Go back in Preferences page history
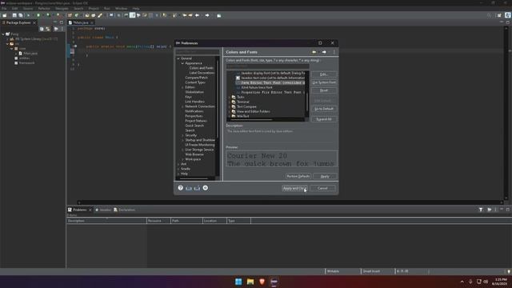This screenshot has width=512, height=288. (x=314, y=52)
